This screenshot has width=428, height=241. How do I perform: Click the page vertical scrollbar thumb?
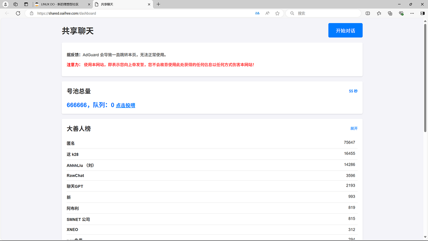(x=425, y=78)
